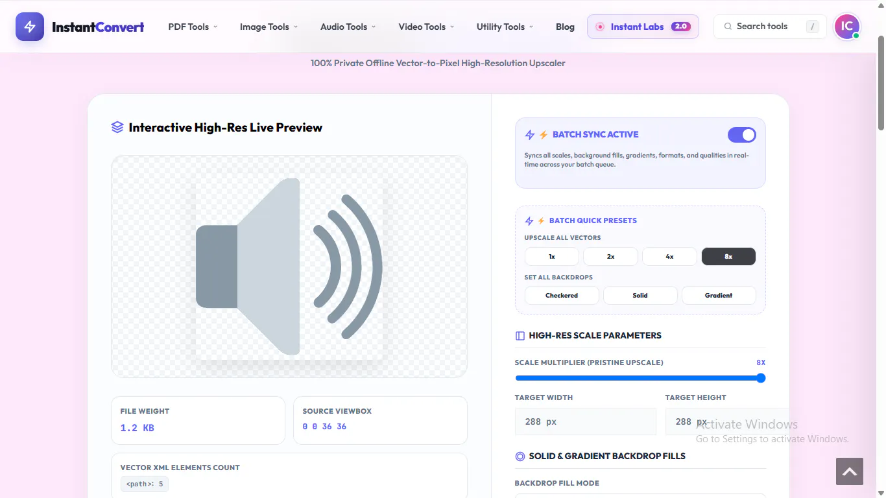Click the High-Res Scale Parameters panel icon
The image size is (886, 498).
[520, 336]
